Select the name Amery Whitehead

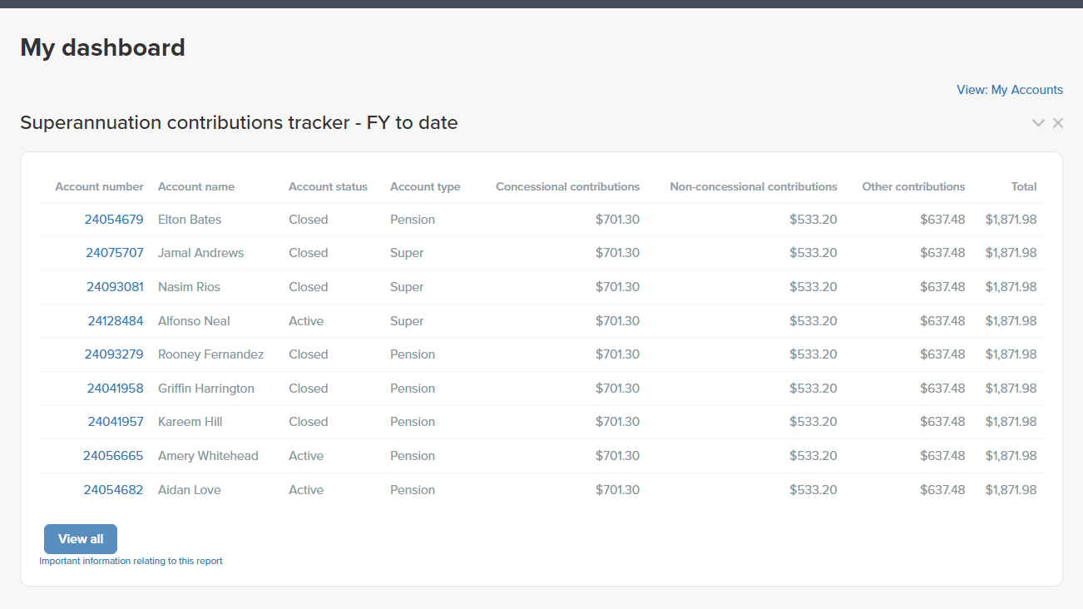(208, 456)
